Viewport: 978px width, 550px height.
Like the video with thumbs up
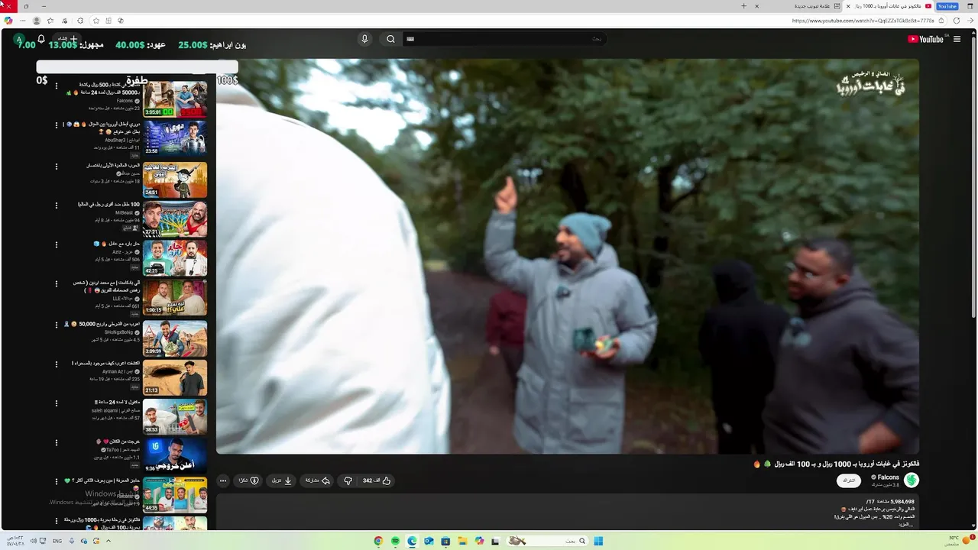coord(377,480)
